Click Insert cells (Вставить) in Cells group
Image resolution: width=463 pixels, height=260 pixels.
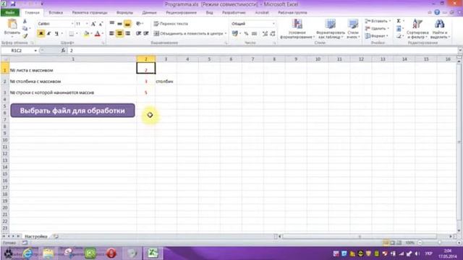pyautogui.click(x=377, y=21)
